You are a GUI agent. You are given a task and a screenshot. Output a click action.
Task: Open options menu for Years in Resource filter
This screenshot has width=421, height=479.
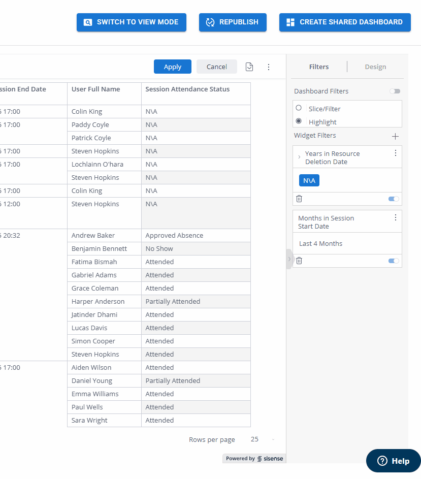tap(395, 152)
